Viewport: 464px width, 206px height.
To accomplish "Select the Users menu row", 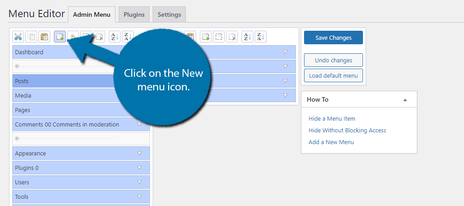I will pos(81,182).
